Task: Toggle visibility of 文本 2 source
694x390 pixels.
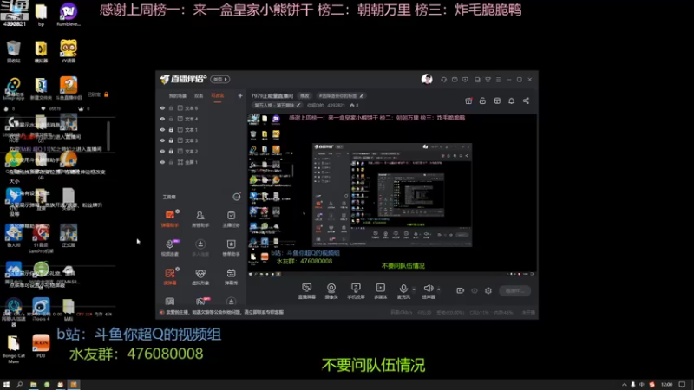Action: click(162, 151)
